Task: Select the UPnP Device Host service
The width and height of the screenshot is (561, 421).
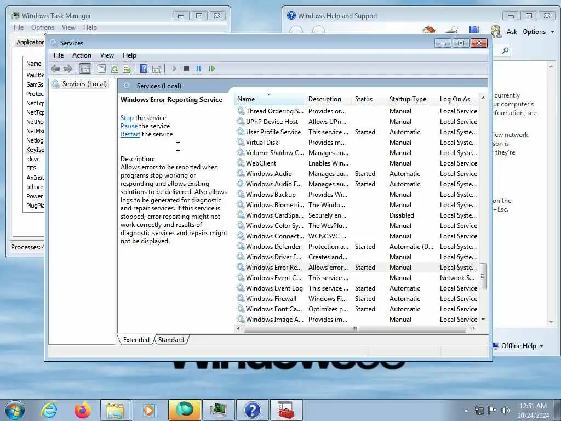Action: (357, 122)
